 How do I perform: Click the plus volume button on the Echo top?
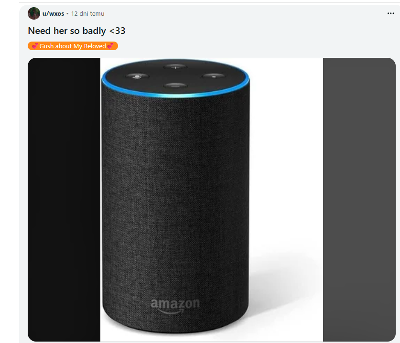tap(175, 67)
